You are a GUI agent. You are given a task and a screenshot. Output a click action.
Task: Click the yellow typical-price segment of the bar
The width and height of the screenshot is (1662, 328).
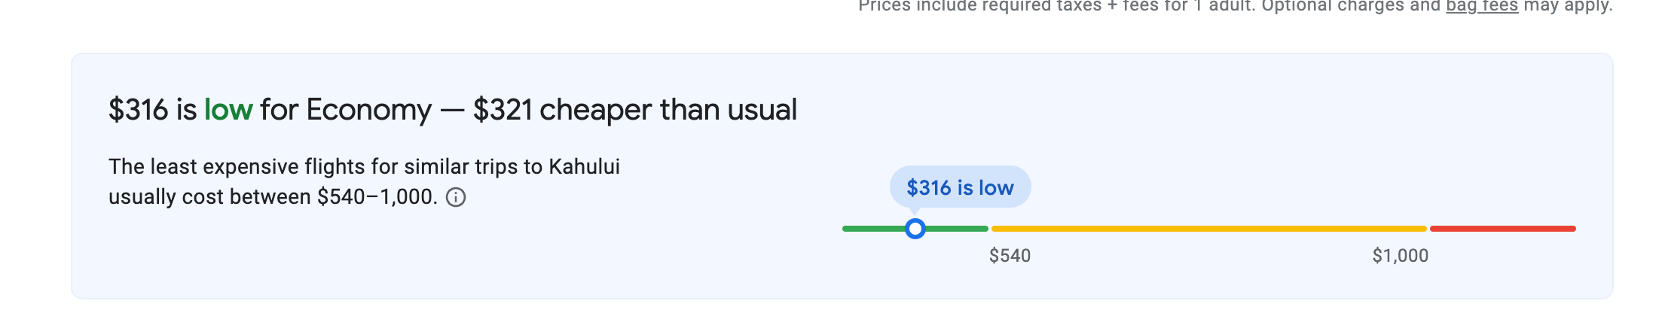tap(1208, 229)
